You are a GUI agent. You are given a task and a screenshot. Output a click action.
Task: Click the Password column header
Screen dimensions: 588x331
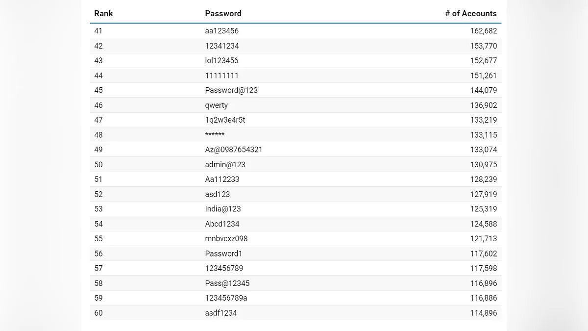223,14
